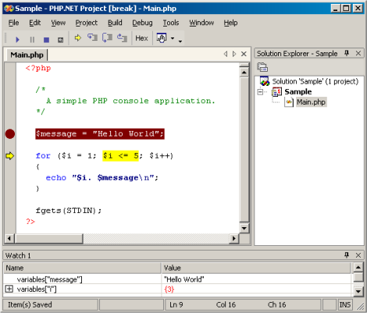Click the Break All pause button
Screen dimensions: 367x313
pos(32,40)
